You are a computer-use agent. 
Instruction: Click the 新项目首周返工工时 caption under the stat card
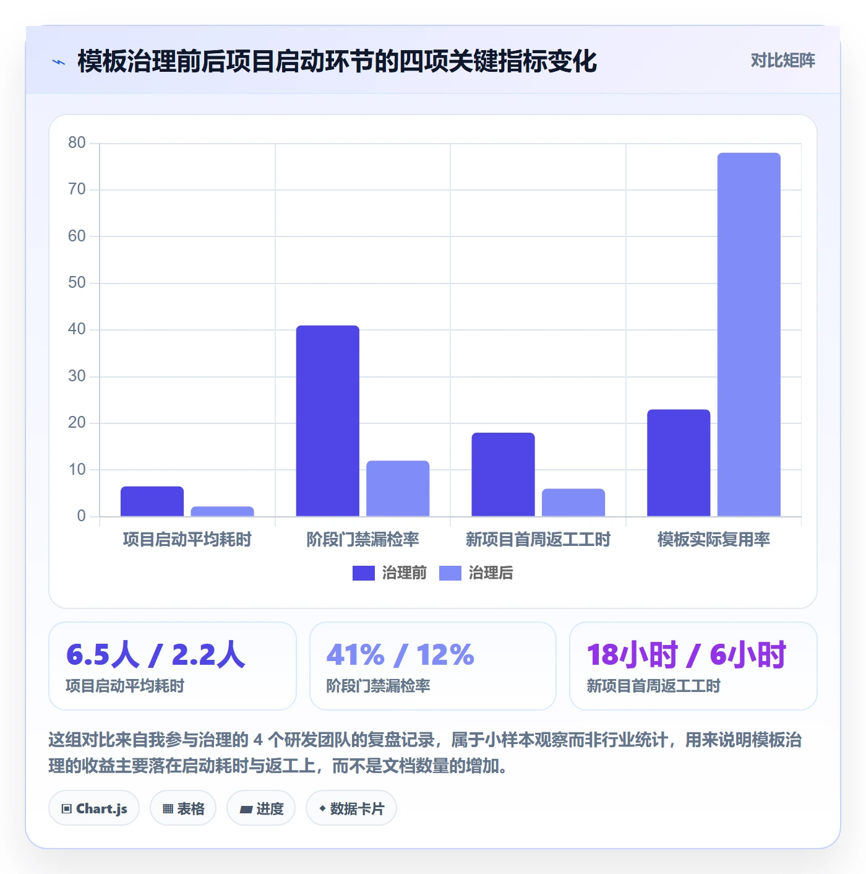[x=654, y=686]
